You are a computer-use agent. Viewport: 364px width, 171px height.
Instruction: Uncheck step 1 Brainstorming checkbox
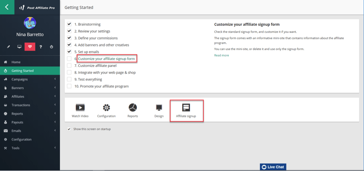(x=69, y=24)
